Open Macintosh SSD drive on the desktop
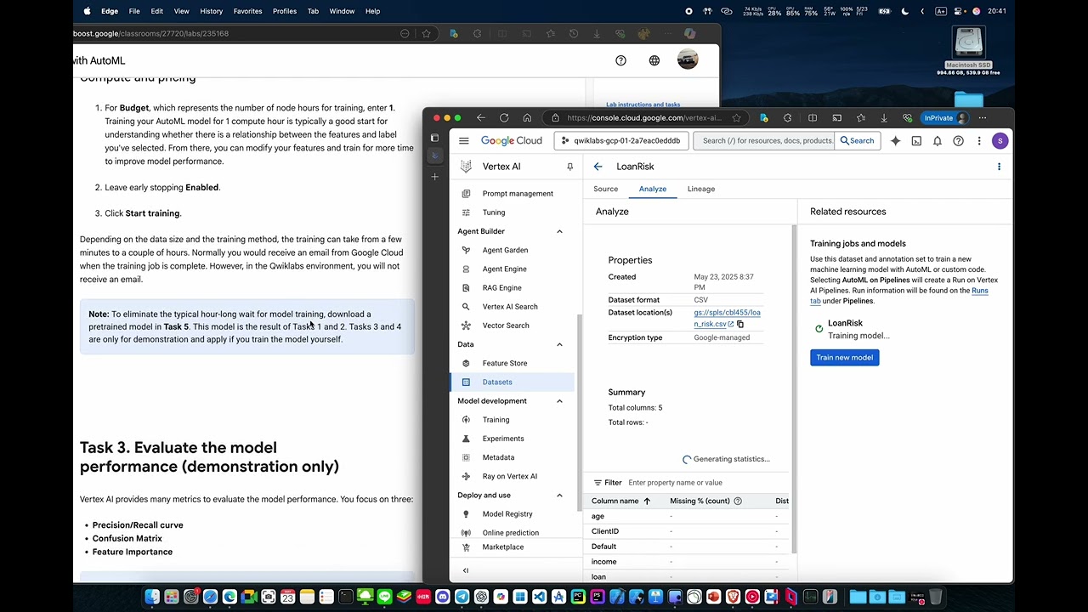 (968, 51)
